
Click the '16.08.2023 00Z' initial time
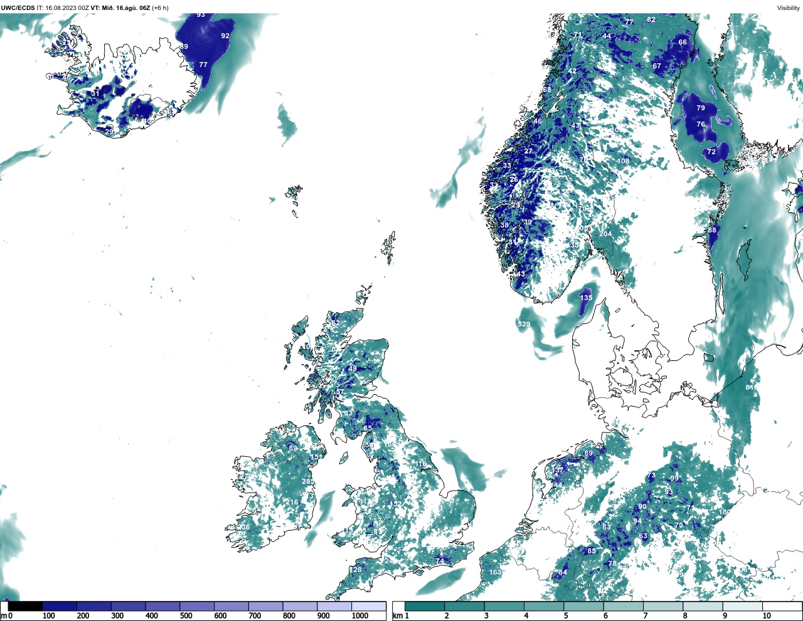point(67,8)
